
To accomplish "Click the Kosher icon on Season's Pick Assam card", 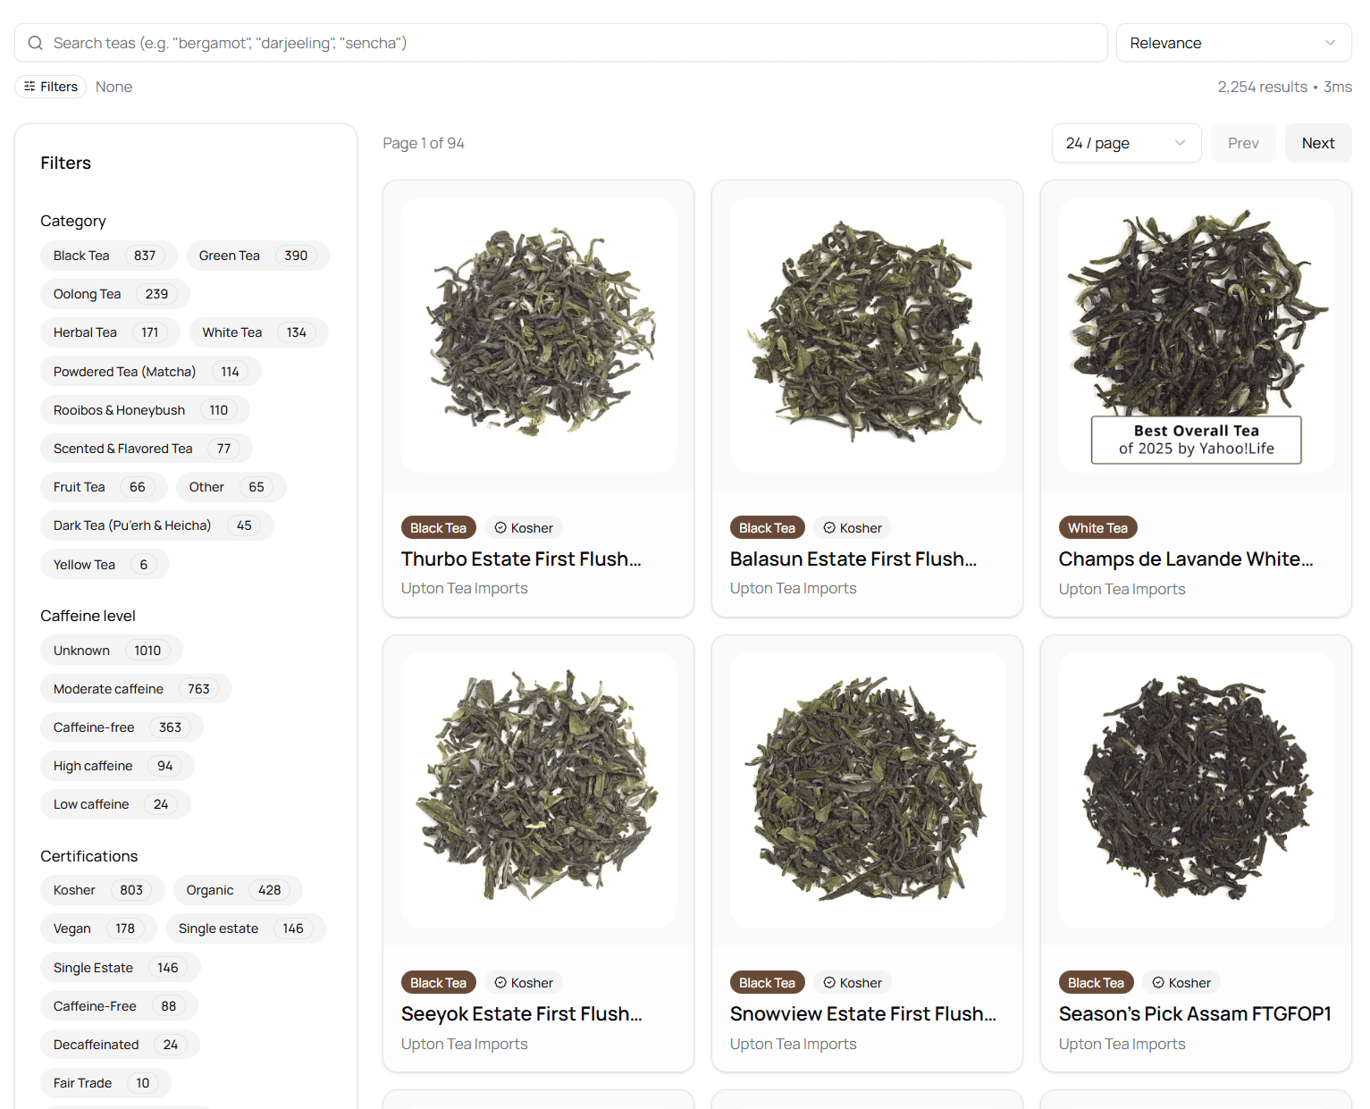I will point(1159,982).
